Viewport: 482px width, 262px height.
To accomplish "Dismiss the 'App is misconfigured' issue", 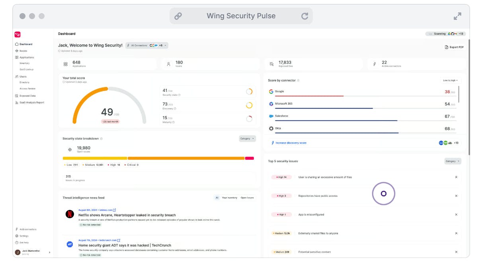I will point(456,215).
